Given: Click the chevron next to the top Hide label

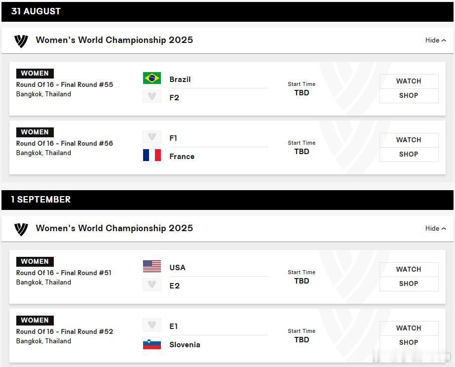Looking at the screenshot, I should click(444, 41).
